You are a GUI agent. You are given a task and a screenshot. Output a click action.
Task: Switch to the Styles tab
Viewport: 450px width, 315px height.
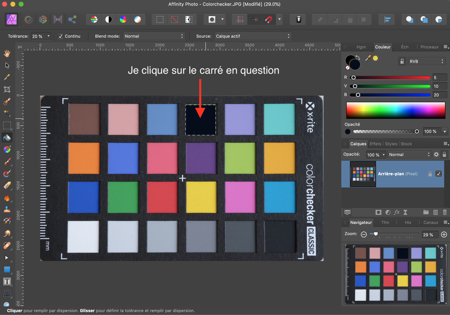(391, 144)
